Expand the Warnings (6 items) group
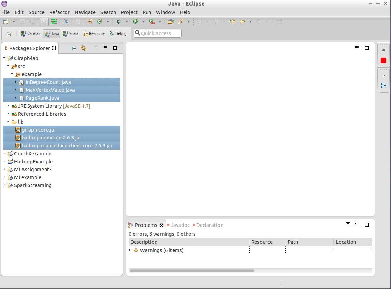The image size is (391, 289). [130, 250]
